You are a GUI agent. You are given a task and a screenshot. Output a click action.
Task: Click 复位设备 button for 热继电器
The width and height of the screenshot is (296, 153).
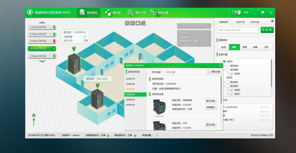[210, 101]
